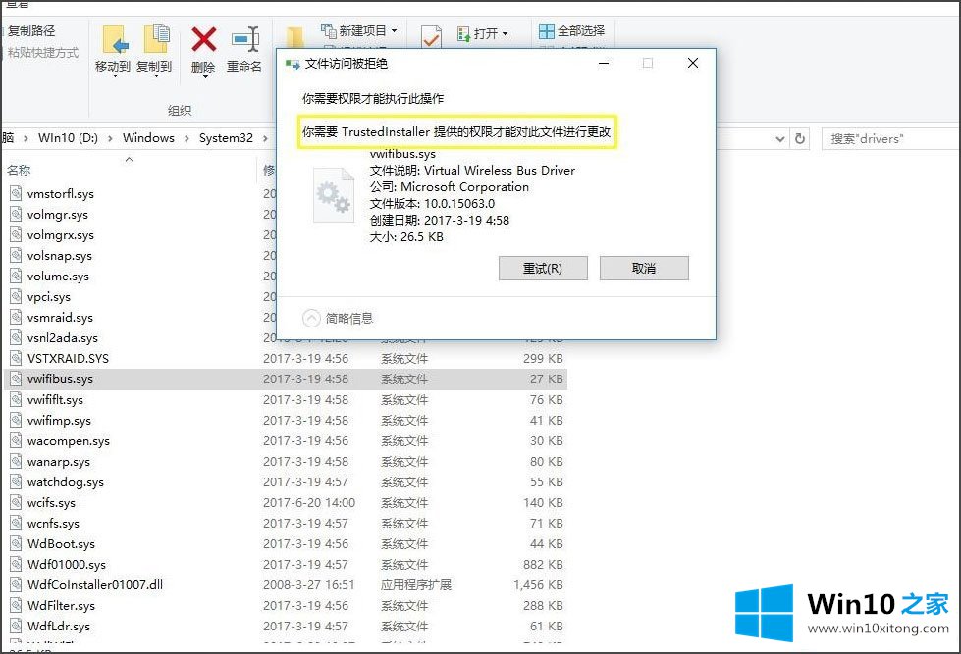Collapse details via 简略信息 expander
This screenshot has width=961, height=654.
[338, 318]
